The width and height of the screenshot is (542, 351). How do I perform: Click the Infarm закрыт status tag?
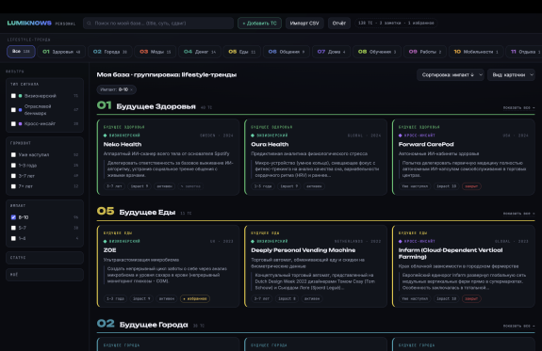[x=471, y=298]
